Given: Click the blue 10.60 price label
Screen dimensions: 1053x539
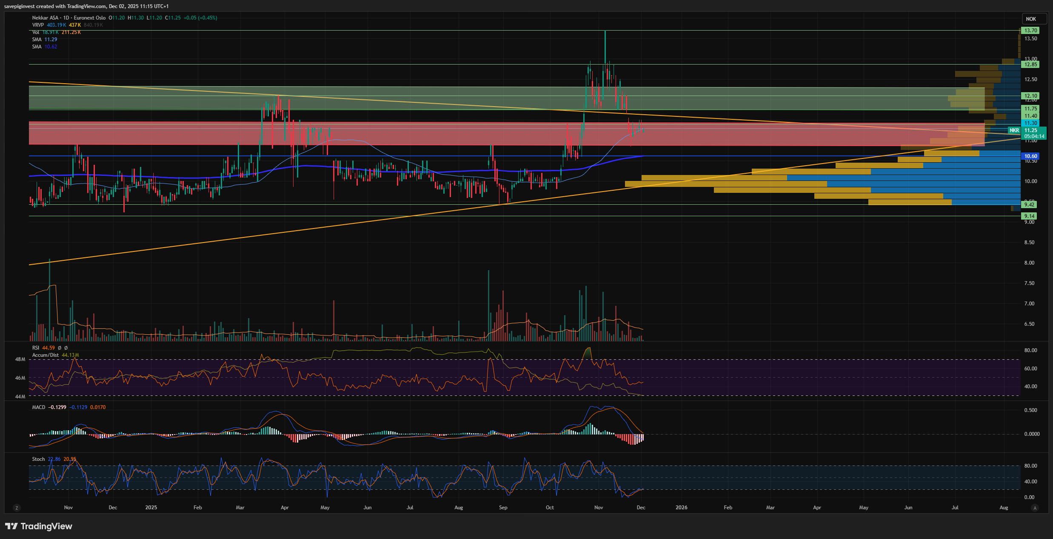Looking at the screenshot, I should [1030, 156].
